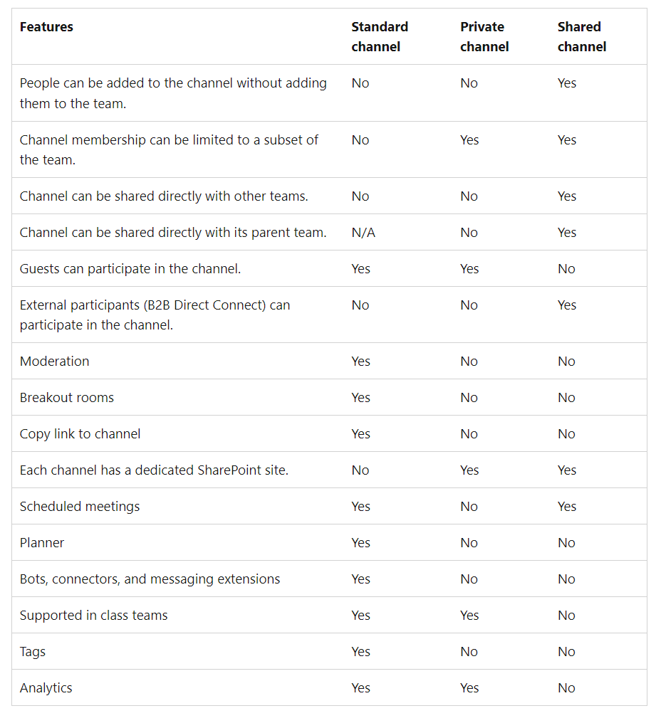661x728 pixels.
Task: Click the Shared channel column header
Action: pyautogui.click(x=581, y=36)
